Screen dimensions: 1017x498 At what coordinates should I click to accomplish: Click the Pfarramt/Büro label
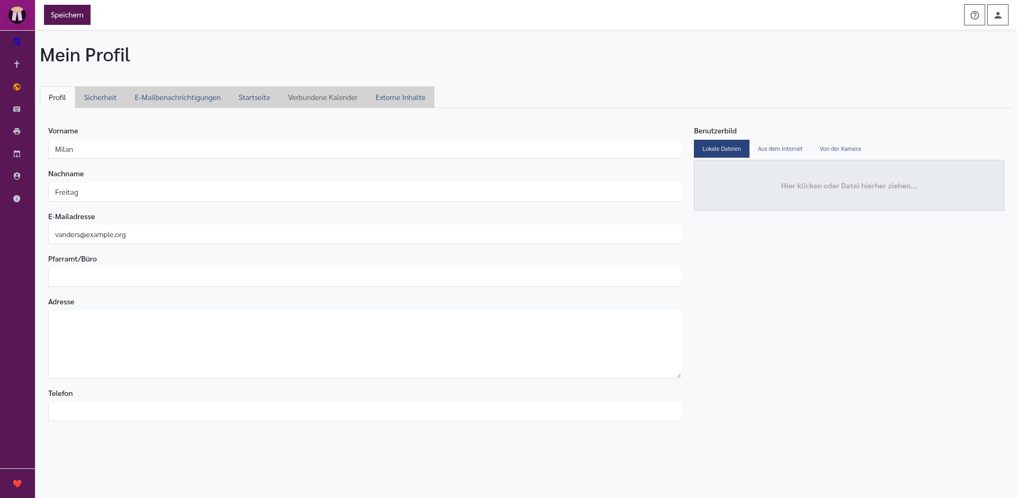(73, 259)
